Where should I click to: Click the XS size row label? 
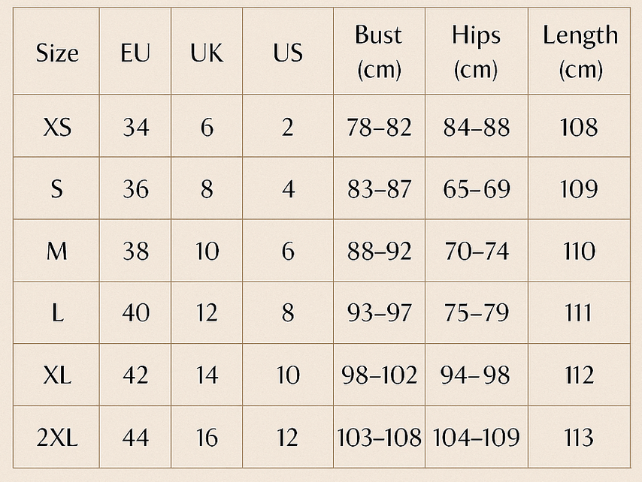[57, 127]
